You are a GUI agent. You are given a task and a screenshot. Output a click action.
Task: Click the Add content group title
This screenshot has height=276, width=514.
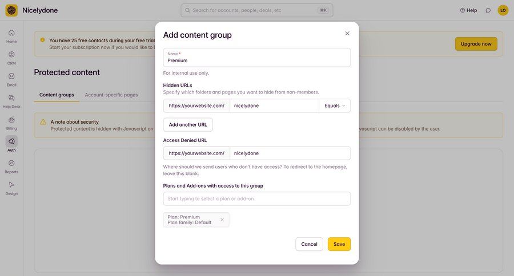point(198,35)
